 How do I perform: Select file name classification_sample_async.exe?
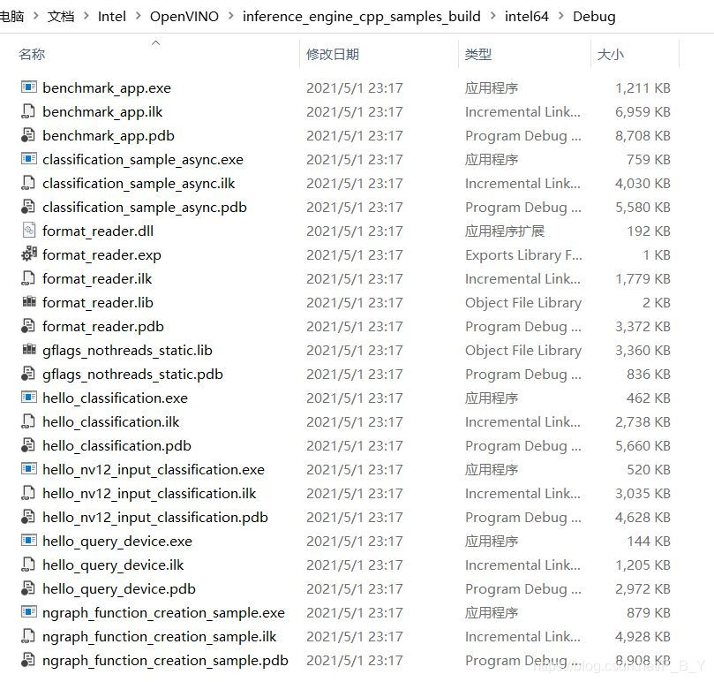coord(142,159)
